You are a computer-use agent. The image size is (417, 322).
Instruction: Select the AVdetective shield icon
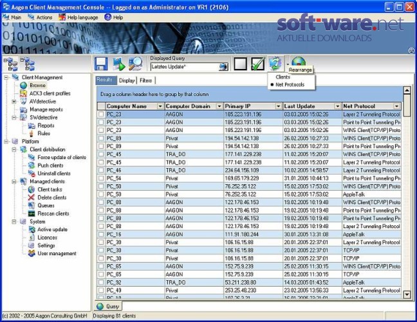(23, 101)
